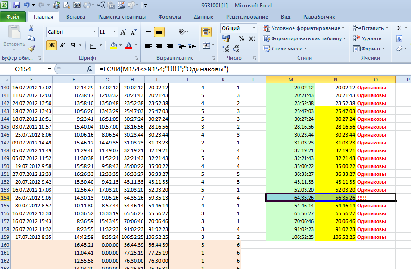Image resolution: width=411 pixels, height=269 pixels.
Task: Click Удалить cells button
Action: click(370, 38)
